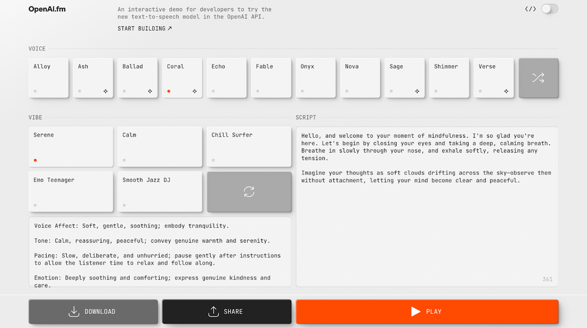Open the Start Building link
The width and height of the screenshot is (587, 328).
pyautogui.click(x=145, y=28)
